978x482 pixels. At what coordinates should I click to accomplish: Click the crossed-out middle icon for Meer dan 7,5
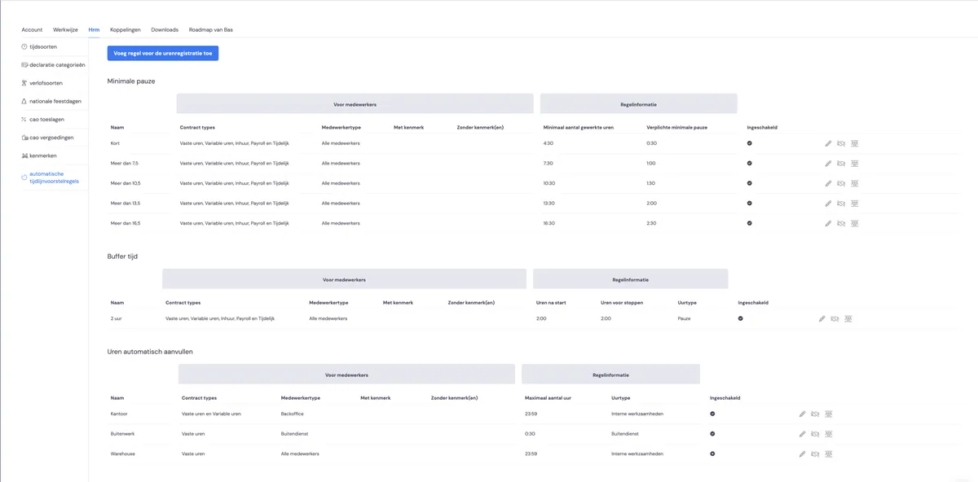[841, 163]
